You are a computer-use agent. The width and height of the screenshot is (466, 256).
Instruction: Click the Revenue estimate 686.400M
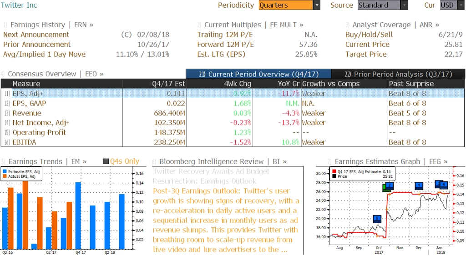(x=169, y=113)
